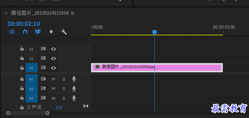Toggle track lock on A1
Image resolution: width=249 pixels, height=118 pixels.
pyautogui.click(x=22, y=79)
